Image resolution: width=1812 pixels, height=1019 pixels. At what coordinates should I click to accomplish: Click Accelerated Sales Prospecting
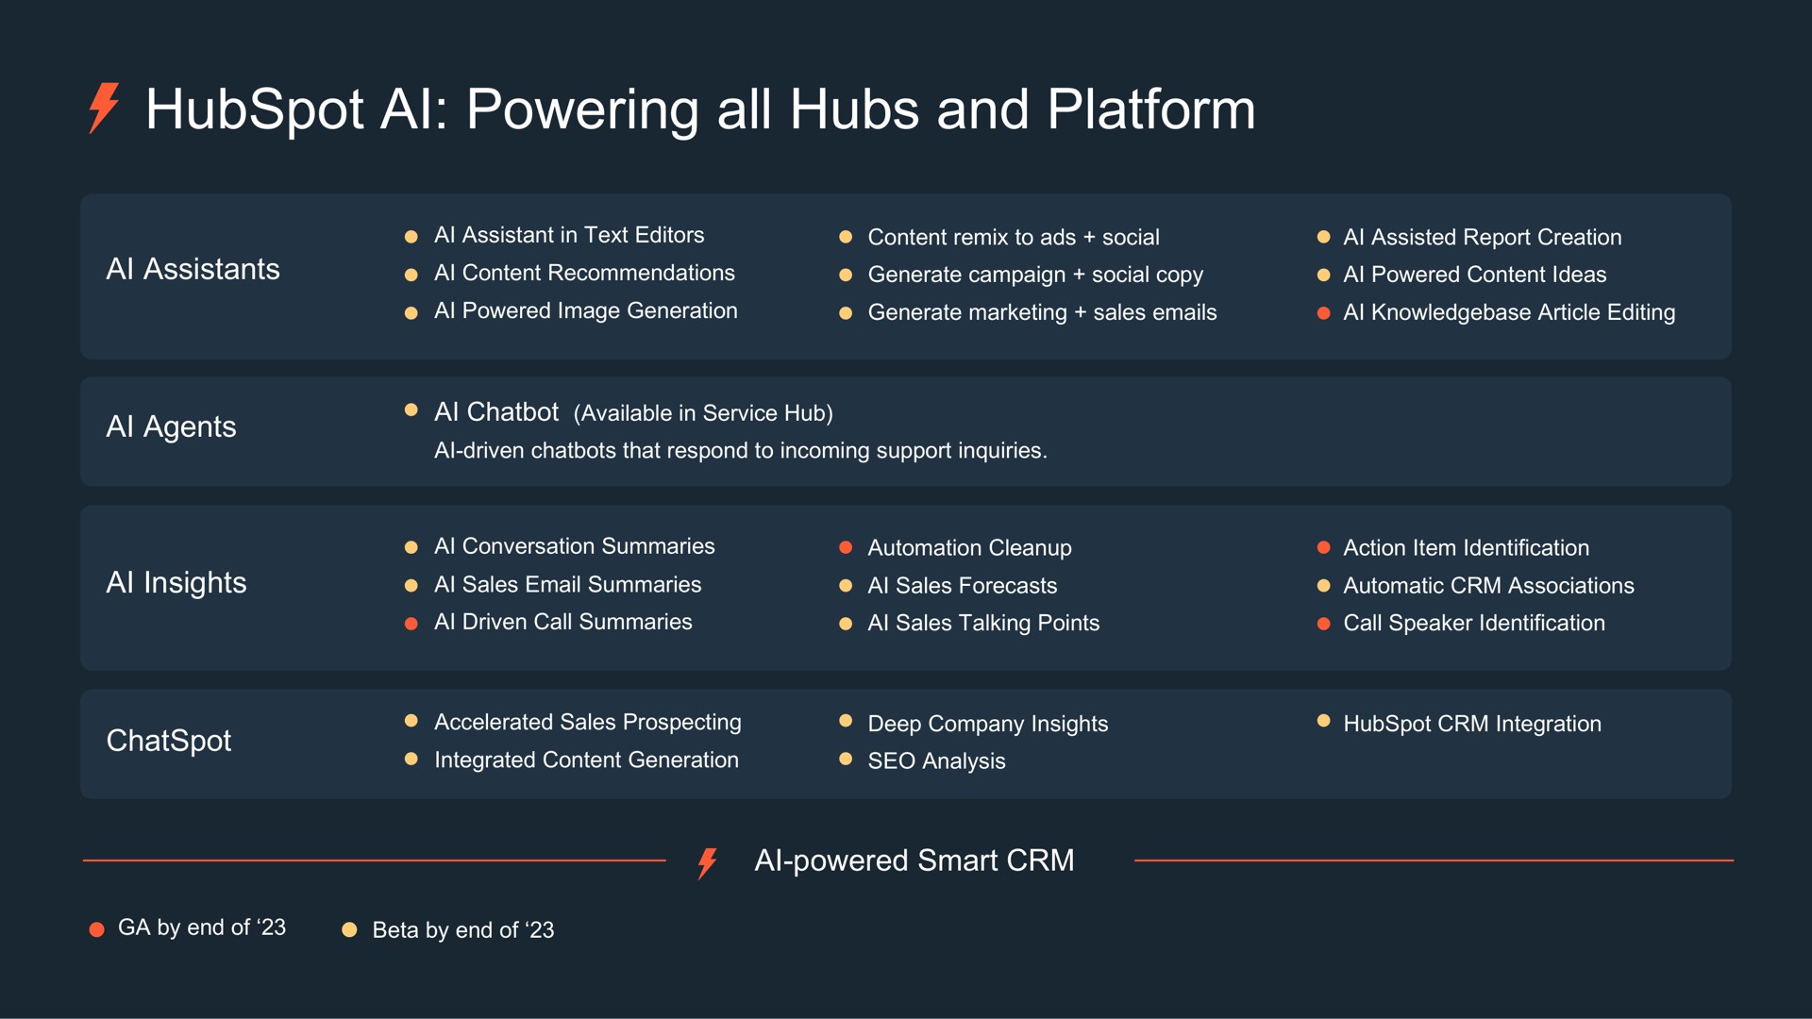point(588,723)
